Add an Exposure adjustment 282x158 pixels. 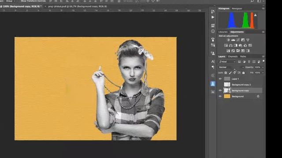[243, 40]
